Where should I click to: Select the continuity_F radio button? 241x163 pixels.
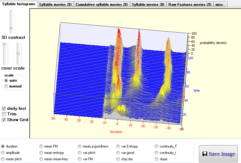pos(157,146)
